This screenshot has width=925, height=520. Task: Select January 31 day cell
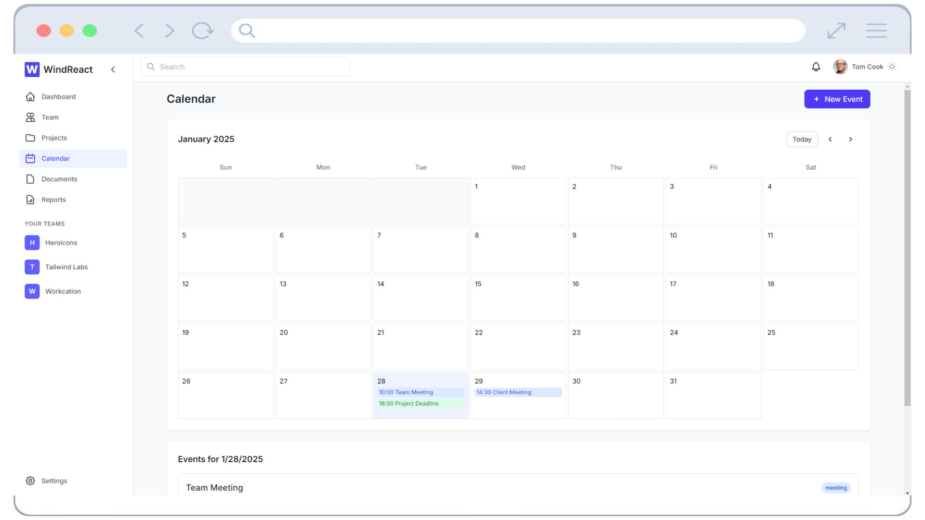[x=713, y=396]
